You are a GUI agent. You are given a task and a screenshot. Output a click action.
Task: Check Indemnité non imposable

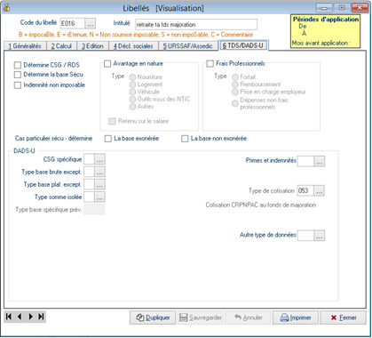coord(18,85)
